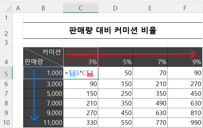Select the 9,000 sales volume cell
The height and width of the screenshot is (128, 203).
point(43,113)
